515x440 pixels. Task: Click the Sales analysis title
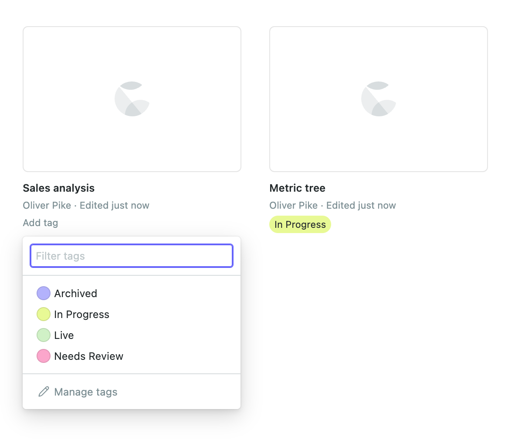tap(59, 188)
